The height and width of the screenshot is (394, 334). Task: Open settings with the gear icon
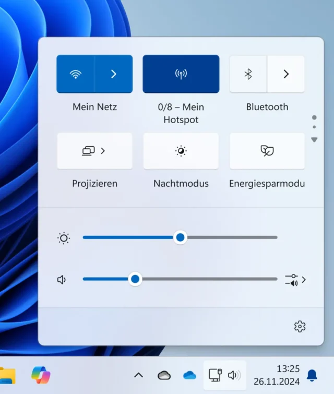(300, 327)
